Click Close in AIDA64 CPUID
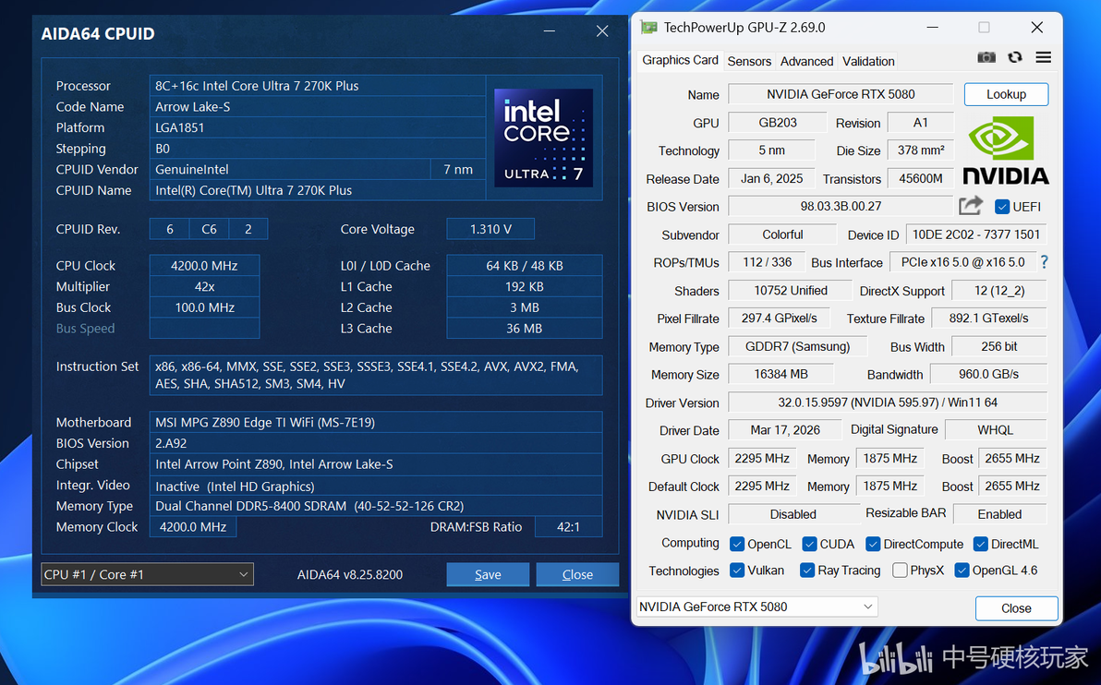Screen dimensions: 1101x685 coord(577,574)
